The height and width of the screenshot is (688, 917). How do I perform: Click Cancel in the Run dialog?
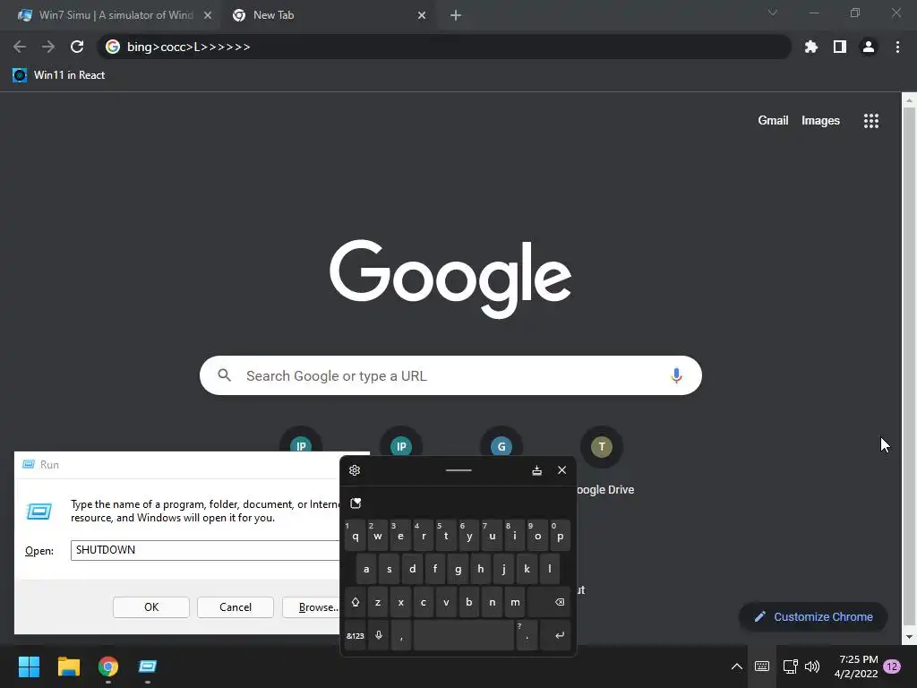[236, 607]
